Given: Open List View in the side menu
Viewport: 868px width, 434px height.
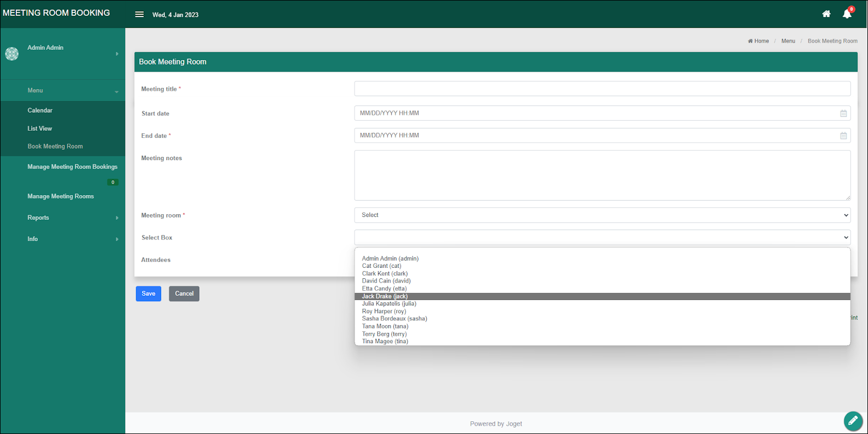Looking at the screenshot, I should pos(40,128).
